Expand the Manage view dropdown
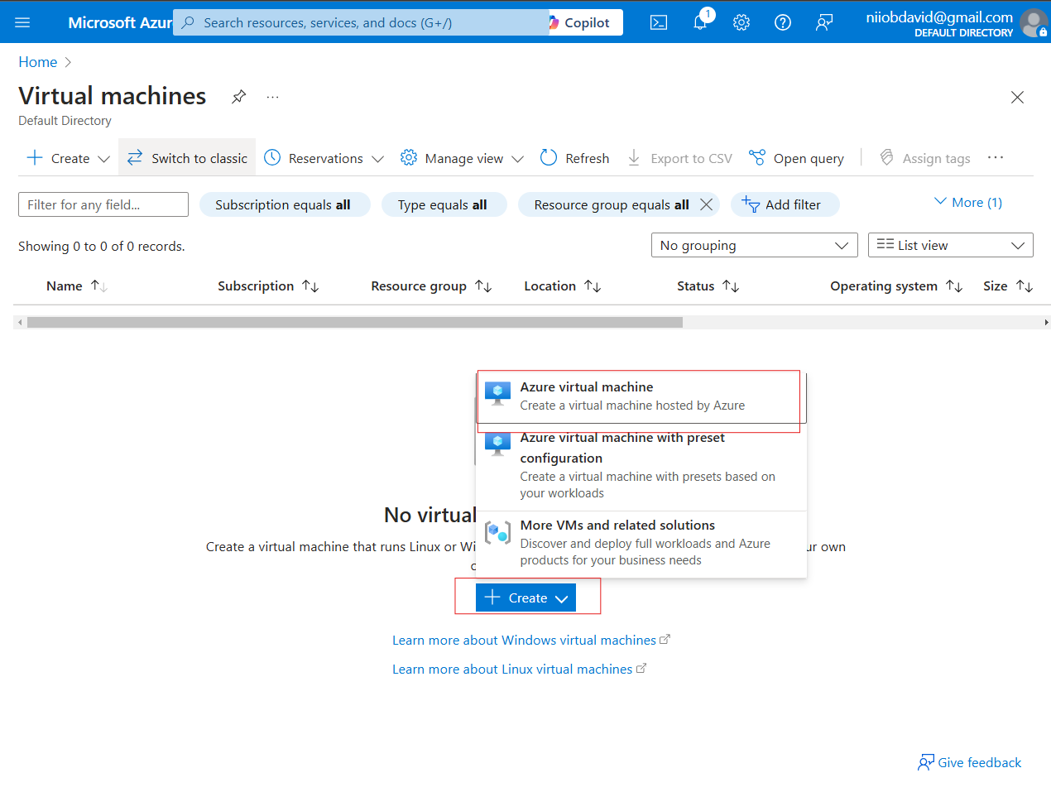This screenshot has height=792, width=1051. point(462,158)
